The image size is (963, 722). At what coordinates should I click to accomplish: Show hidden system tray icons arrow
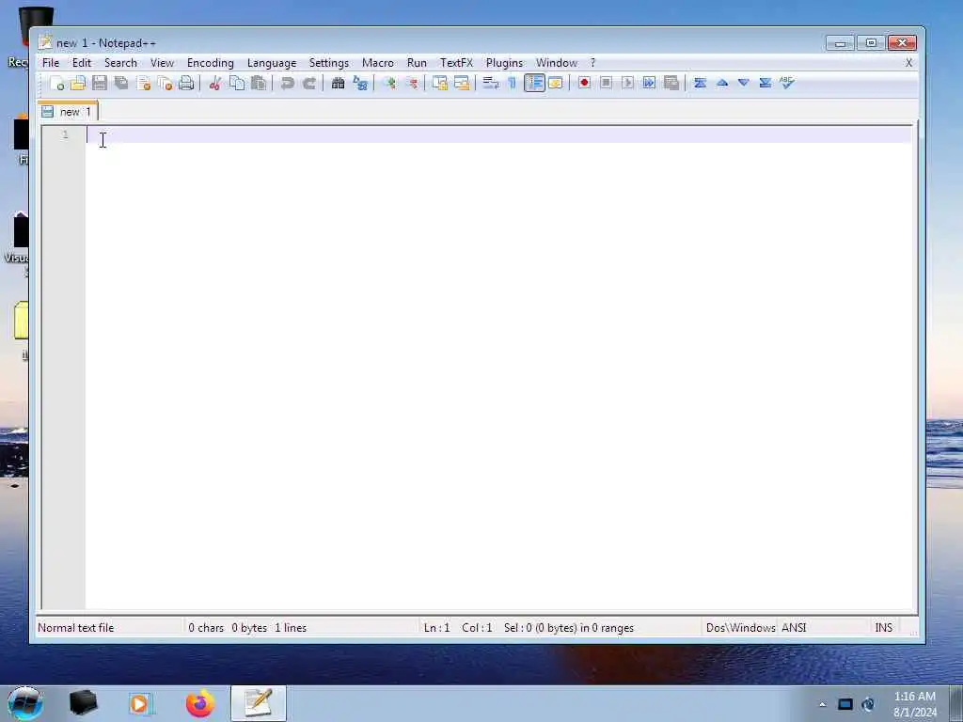pyautogui.click(x=822, y=704)
